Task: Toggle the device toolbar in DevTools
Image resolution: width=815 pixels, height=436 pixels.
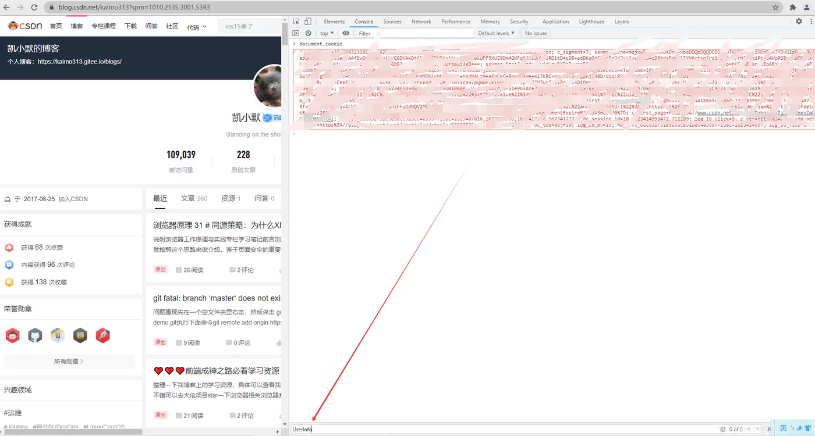Action: (x=309, y=21)
